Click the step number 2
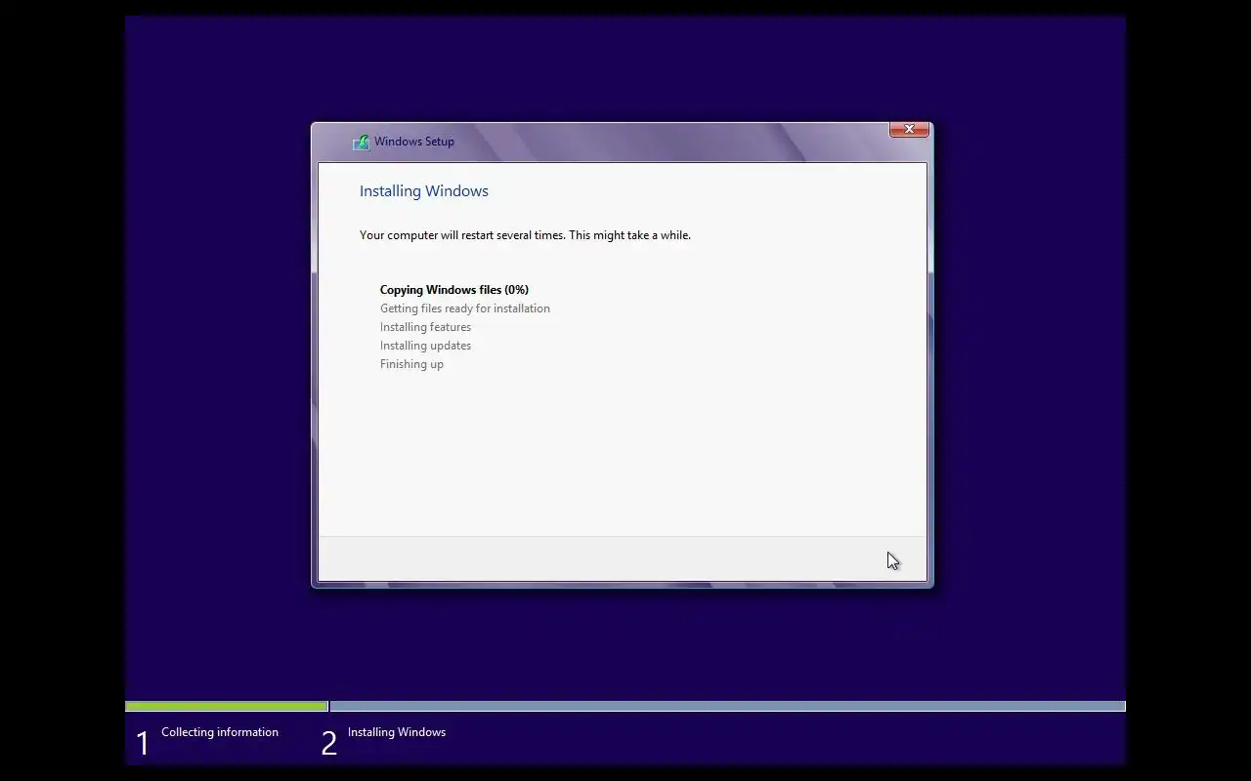This screenshot has width=1251, height=781. pyautogui.click(x=329, y=744)
